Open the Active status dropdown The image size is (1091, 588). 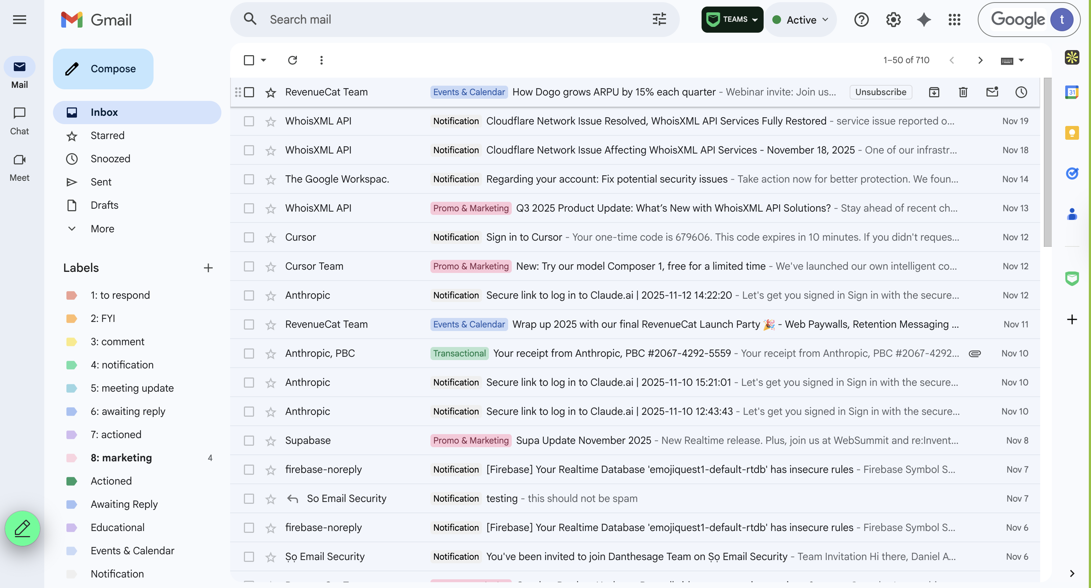pyautogui.click(x=800, y=20)
